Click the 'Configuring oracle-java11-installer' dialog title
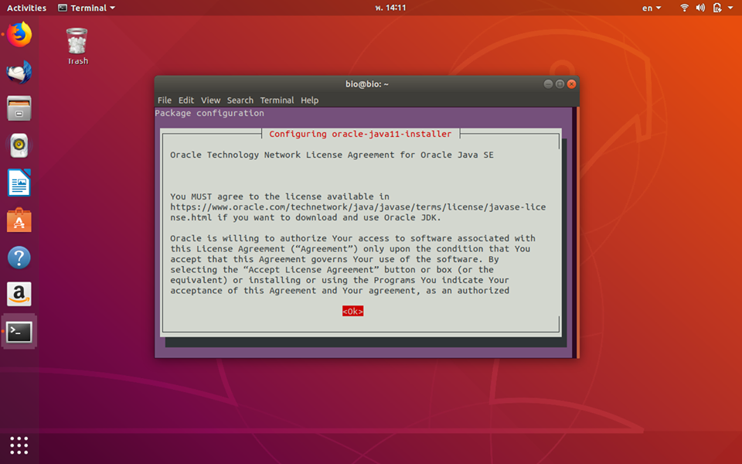The height and width of the screenshot is (464, 742). click(x=360, y=134)
